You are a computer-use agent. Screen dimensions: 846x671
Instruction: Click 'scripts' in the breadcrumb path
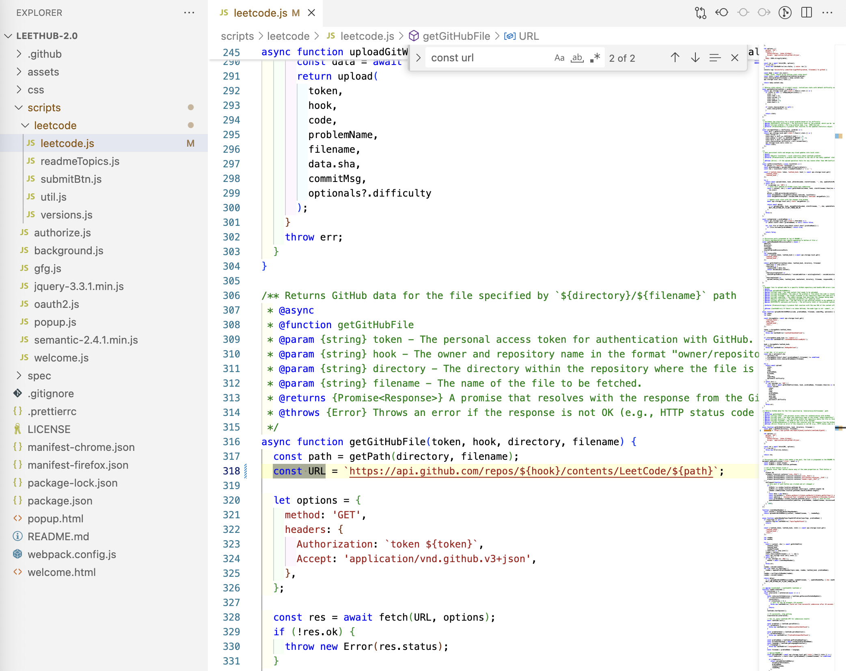(x=237, y=36)
